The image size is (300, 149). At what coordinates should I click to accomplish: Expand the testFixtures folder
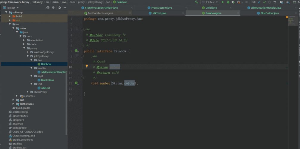13,104
